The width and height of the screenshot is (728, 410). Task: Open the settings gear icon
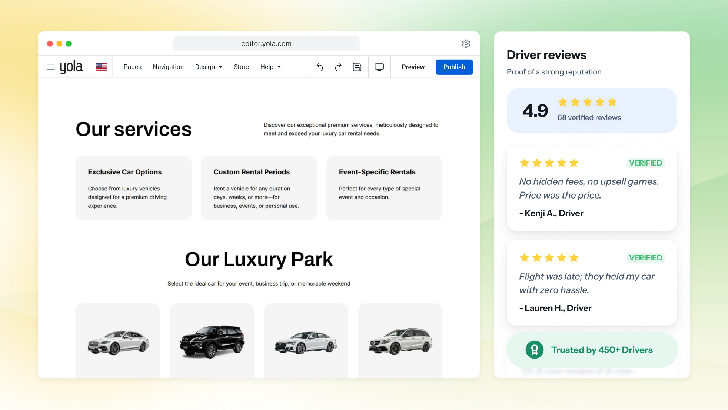point(466,44)
